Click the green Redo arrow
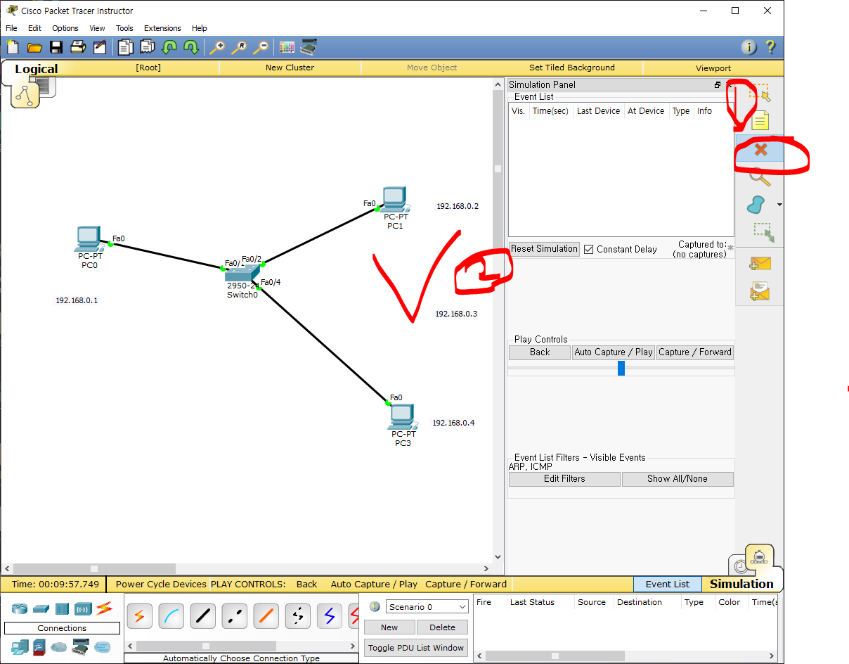 (190, 47)
